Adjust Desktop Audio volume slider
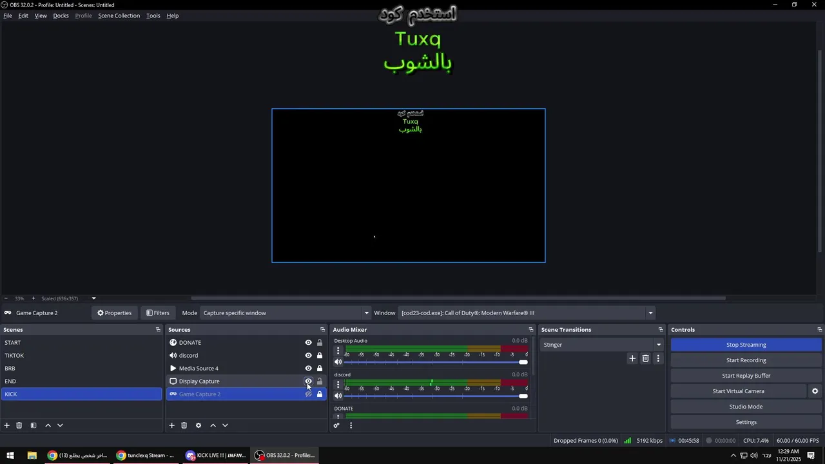Screen dimensions: 825x464 coord(436,362)
